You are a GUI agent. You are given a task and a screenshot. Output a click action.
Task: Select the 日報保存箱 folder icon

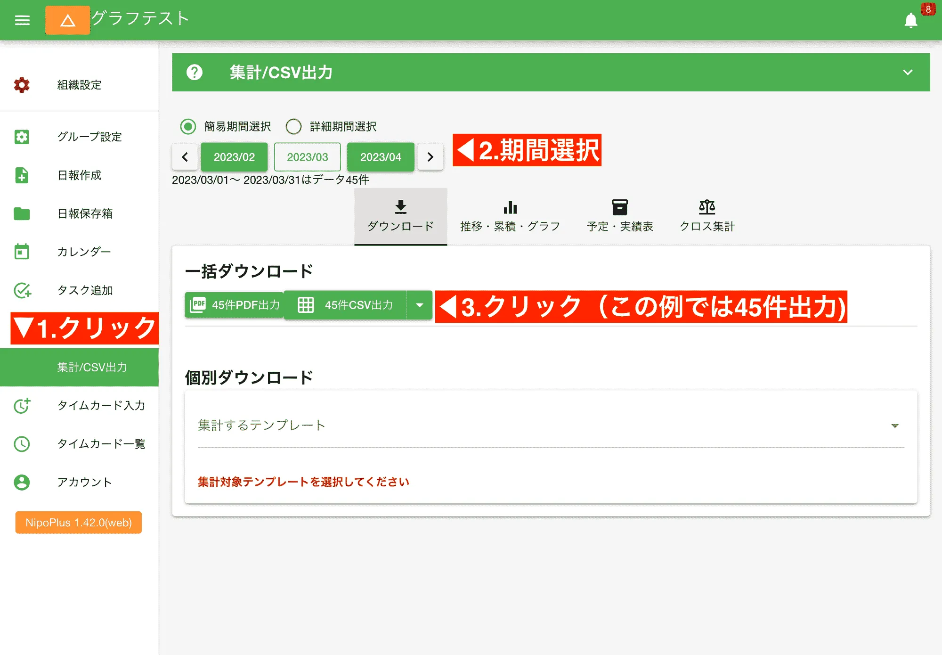(21, 213)
